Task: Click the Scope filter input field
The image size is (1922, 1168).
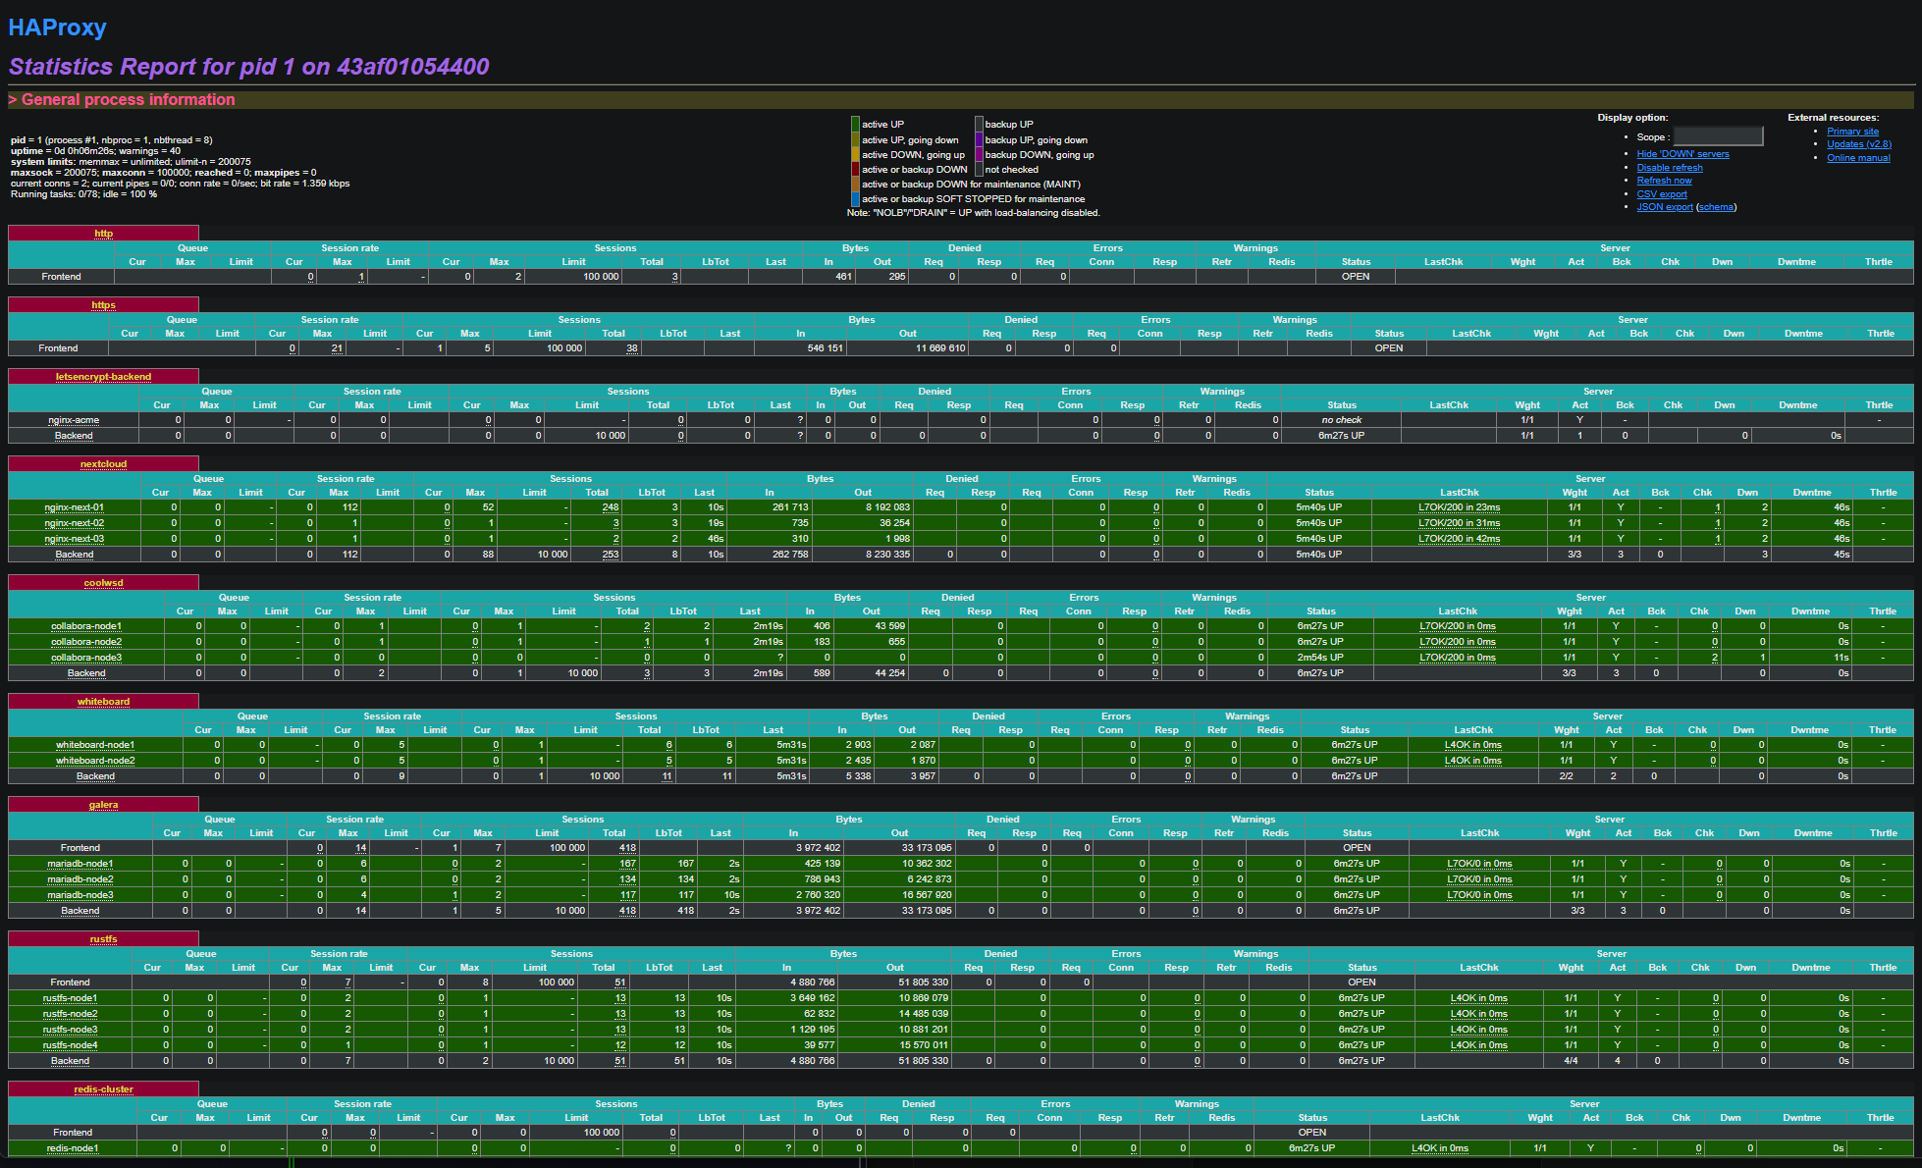Action: tap(1718, 136)
